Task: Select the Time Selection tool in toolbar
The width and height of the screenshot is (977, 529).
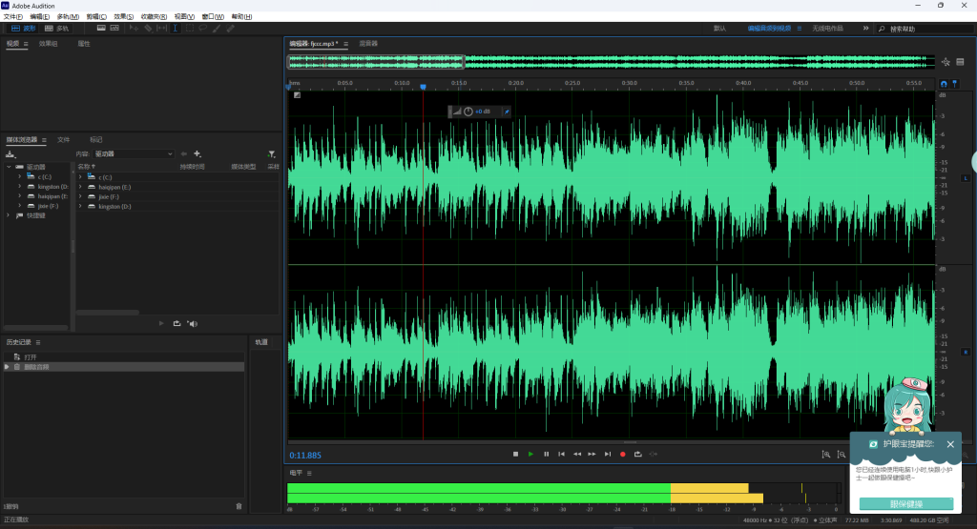Action: 176,29
